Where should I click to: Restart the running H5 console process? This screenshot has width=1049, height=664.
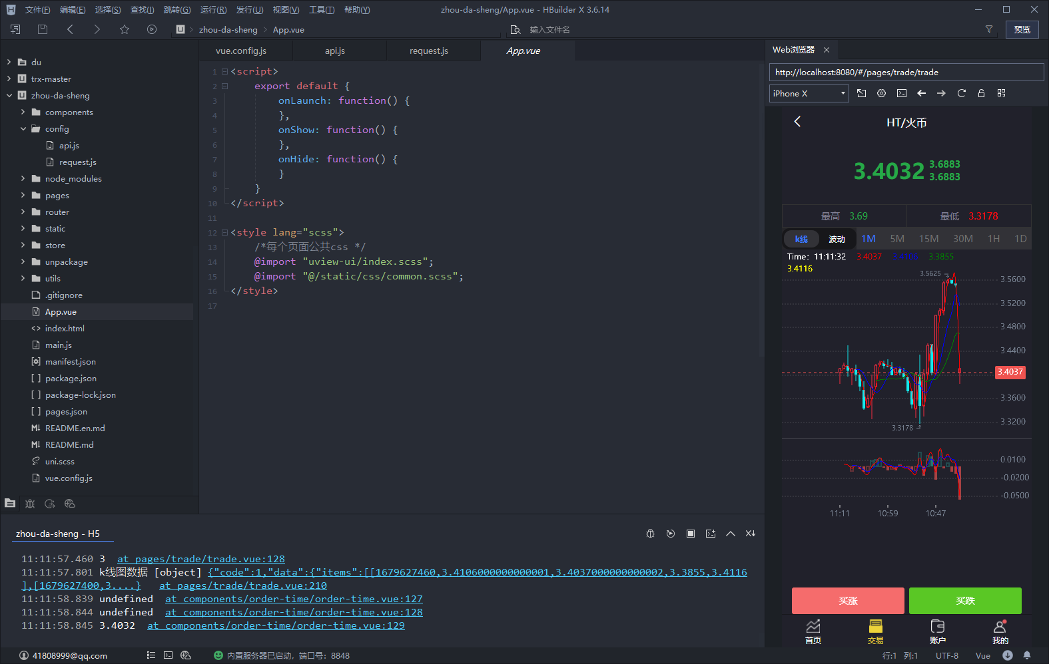tap(671, 534)
